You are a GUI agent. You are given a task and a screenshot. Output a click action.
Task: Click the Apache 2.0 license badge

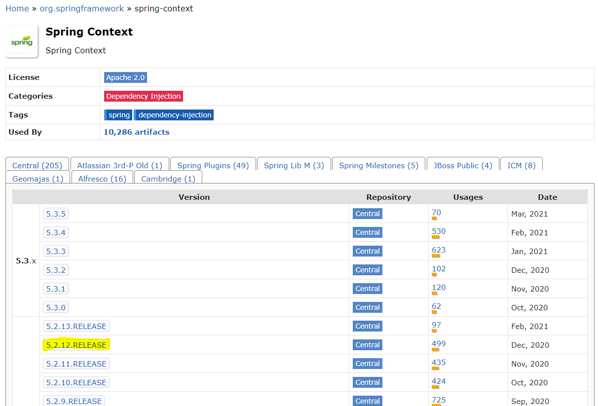[126, 77]
